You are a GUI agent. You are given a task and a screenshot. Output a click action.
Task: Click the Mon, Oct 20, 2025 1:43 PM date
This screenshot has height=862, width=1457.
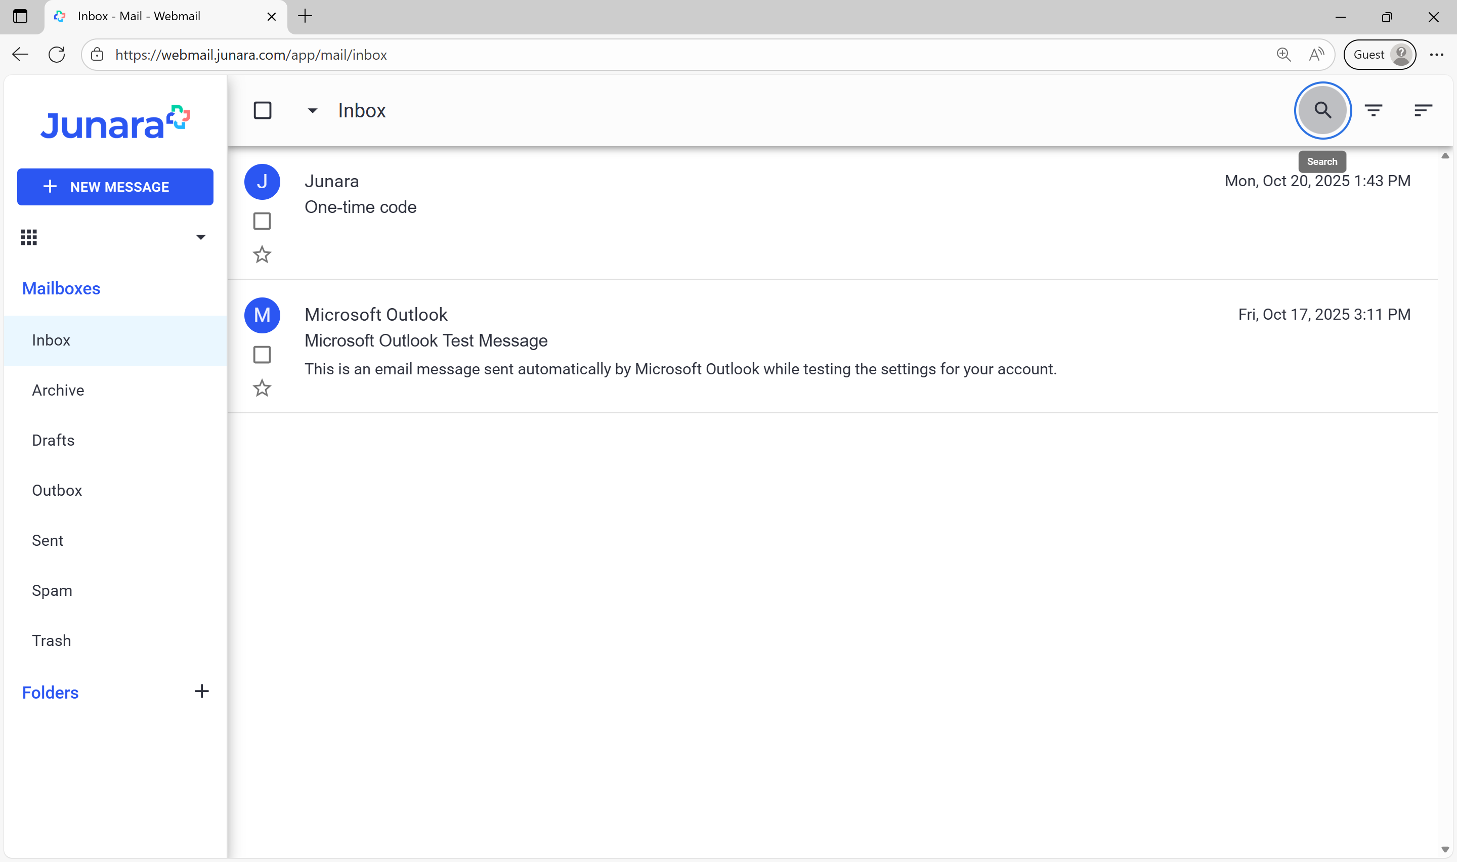point(1317,181)
